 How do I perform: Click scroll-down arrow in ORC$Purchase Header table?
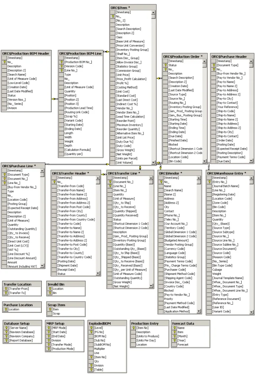click(x=251, y=161)
